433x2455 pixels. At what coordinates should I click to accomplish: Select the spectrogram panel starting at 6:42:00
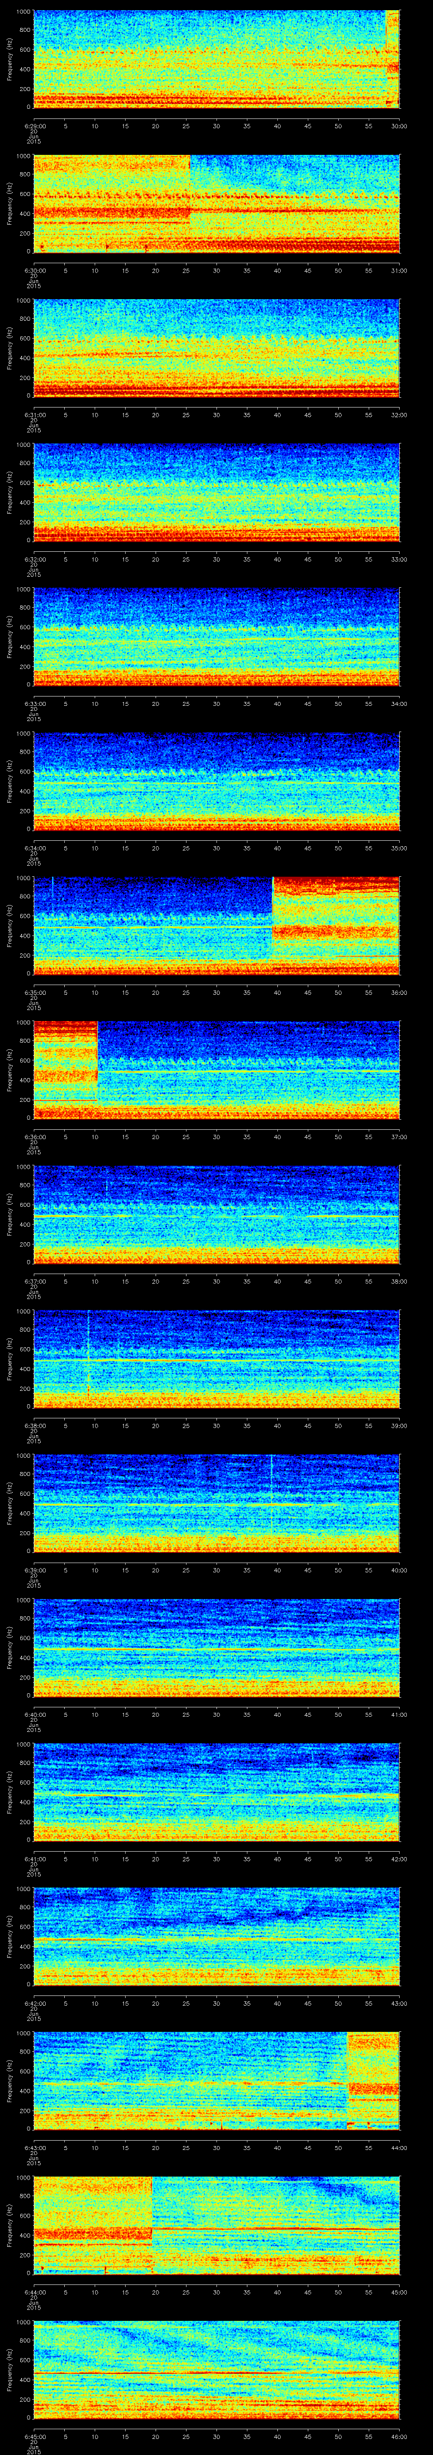216,1937
